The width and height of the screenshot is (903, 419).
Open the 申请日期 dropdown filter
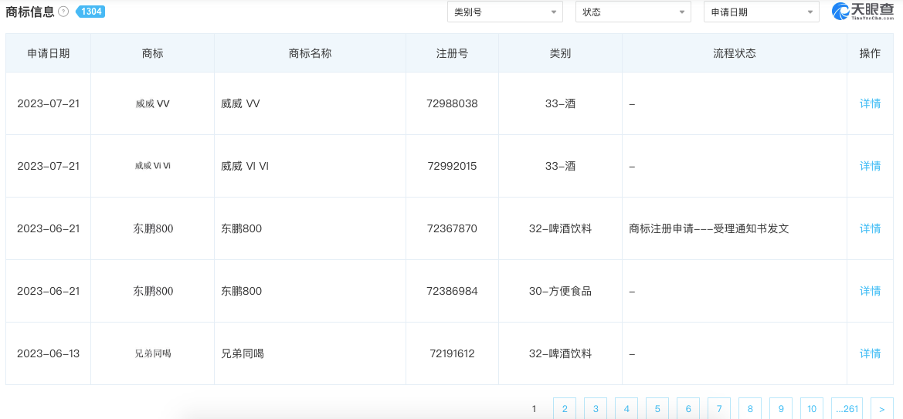tap(762, 12)
